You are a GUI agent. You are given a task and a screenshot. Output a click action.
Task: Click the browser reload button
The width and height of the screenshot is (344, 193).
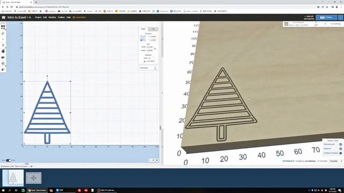11,7
